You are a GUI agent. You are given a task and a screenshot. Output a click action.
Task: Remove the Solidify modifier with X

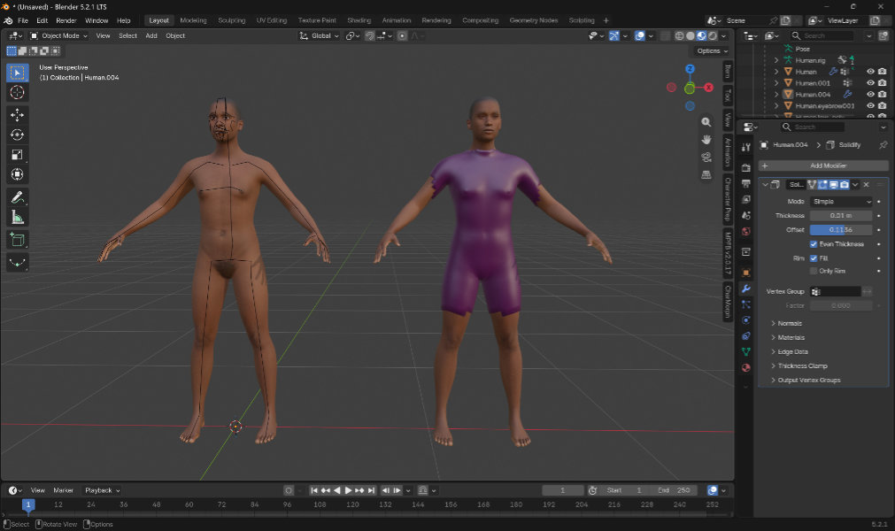pos(866,185)
